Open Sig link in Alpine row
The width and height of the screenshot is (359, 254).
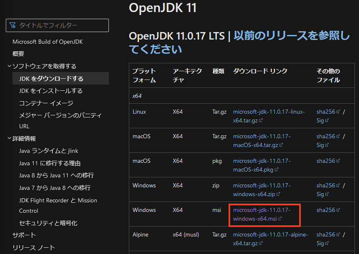tap(322, 243)
